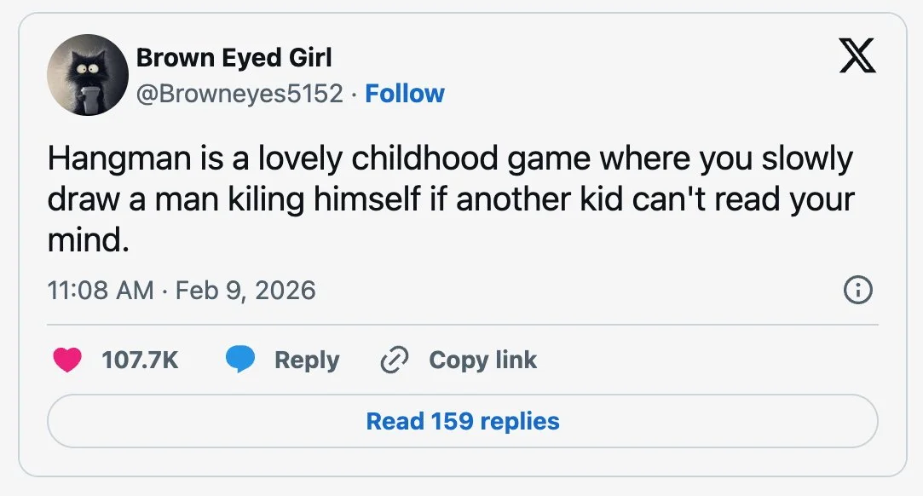
Task: Click the blue reply bubble icon
Action: 240,360
